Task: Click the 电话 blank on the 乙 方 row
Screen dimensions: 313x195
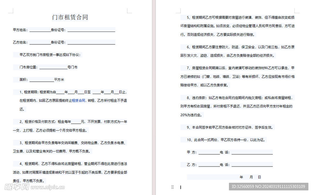Action: [252, 165]
